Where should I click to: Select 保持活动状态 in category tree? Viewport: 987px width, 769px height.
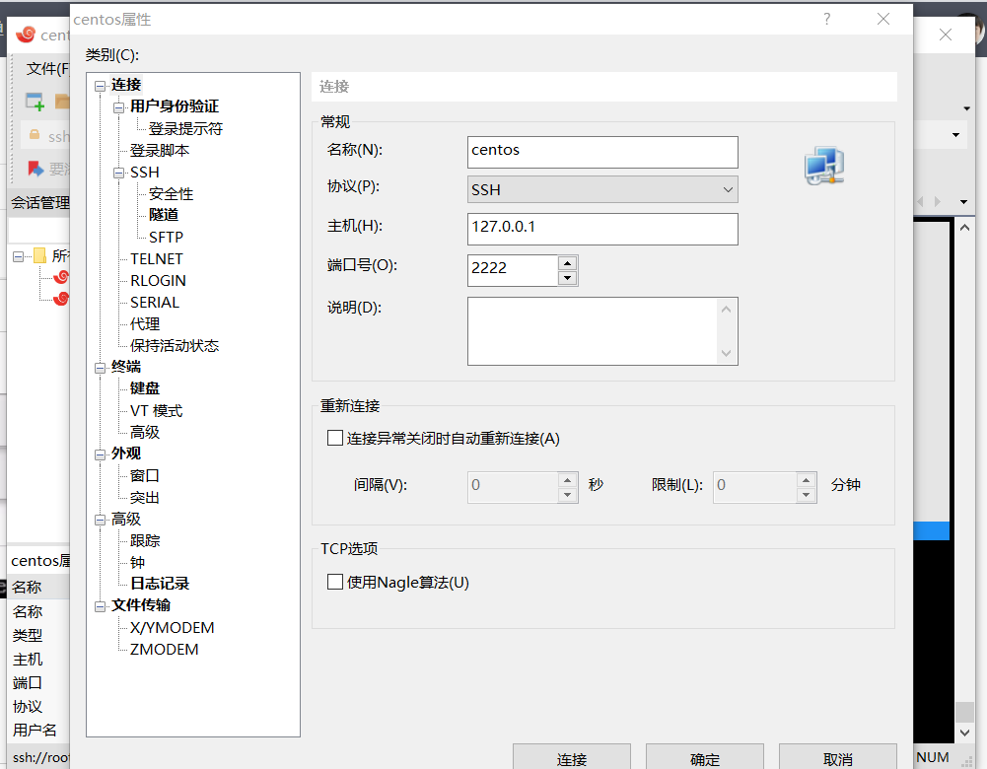coord(175,345)
